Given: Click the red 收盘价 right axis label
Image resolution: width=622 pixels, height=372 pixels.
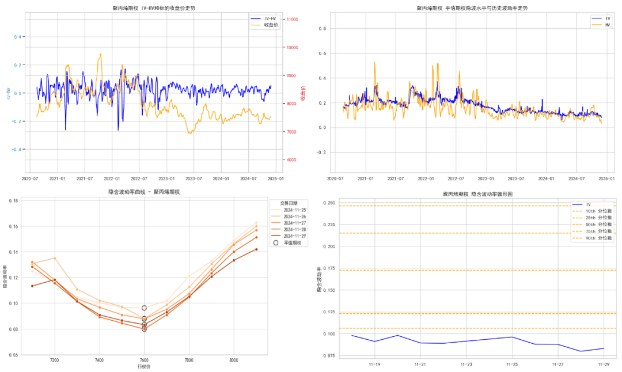Looking at the screenshot, I should tap(304, 93).
